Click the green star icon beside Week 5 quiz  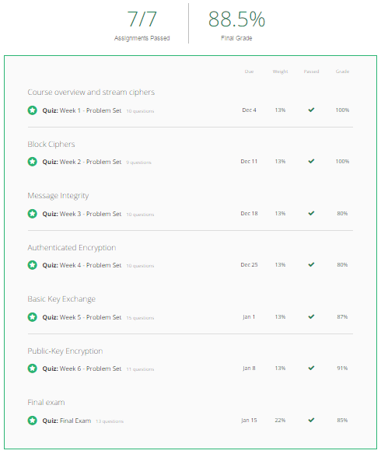[33, 317]
